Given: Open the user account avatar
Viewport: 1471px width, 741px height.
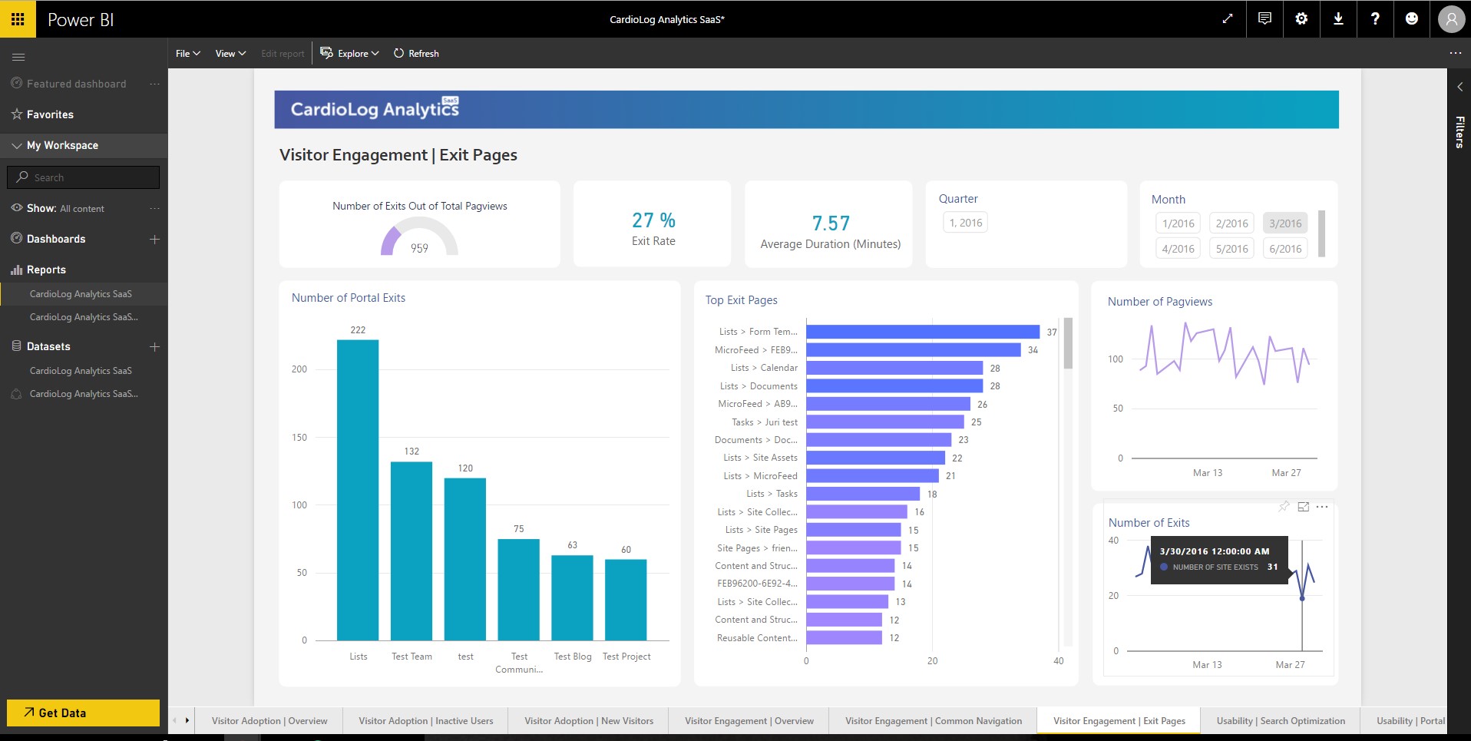Looking at the screenshot, I should click(x=1451, y=19).
